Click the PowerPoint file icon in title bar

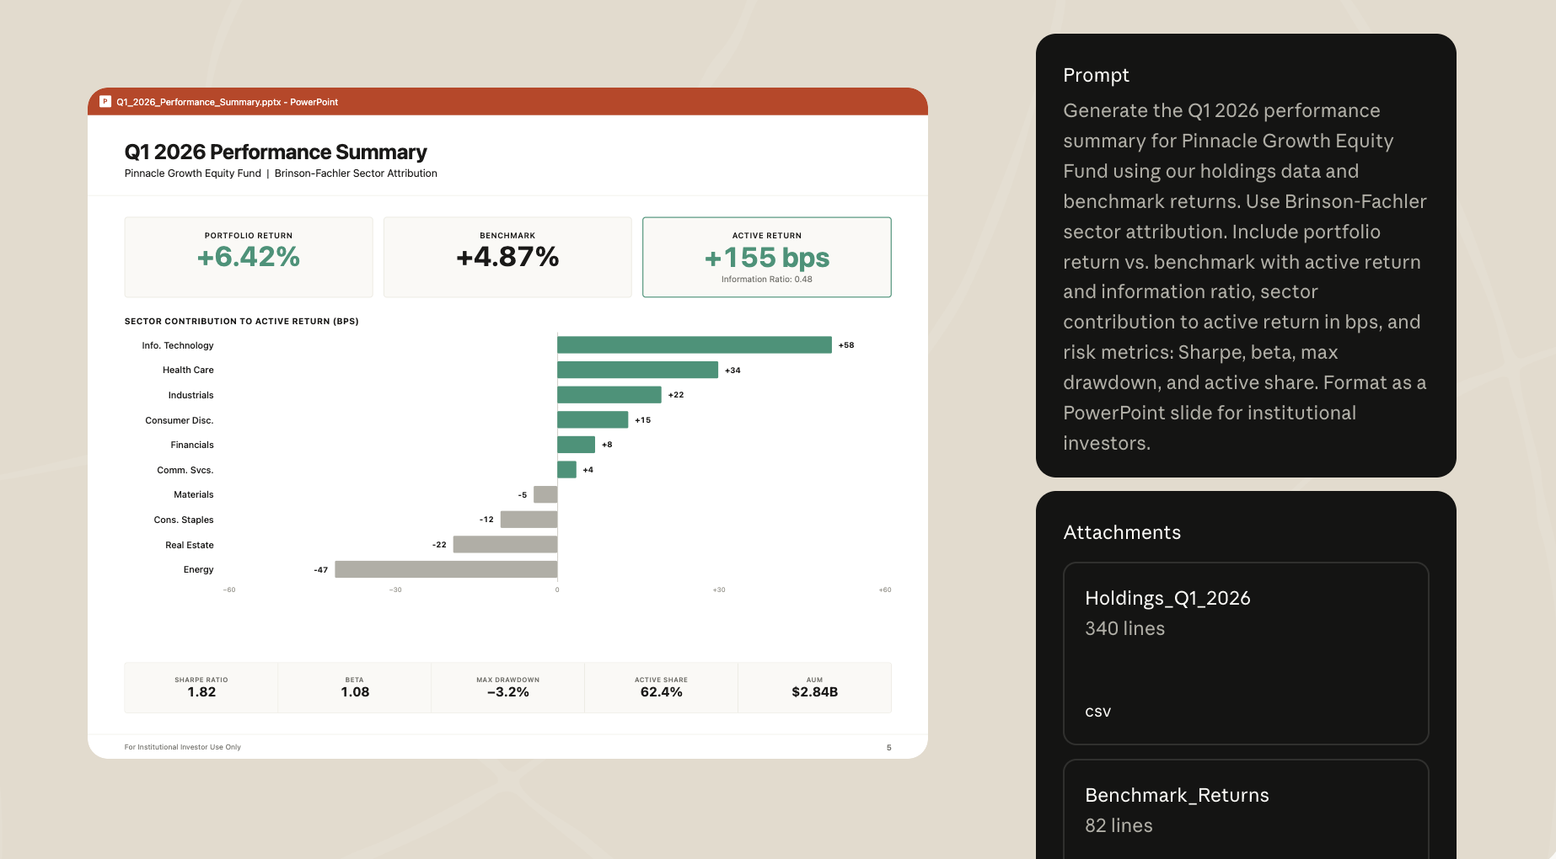(105, 102)
